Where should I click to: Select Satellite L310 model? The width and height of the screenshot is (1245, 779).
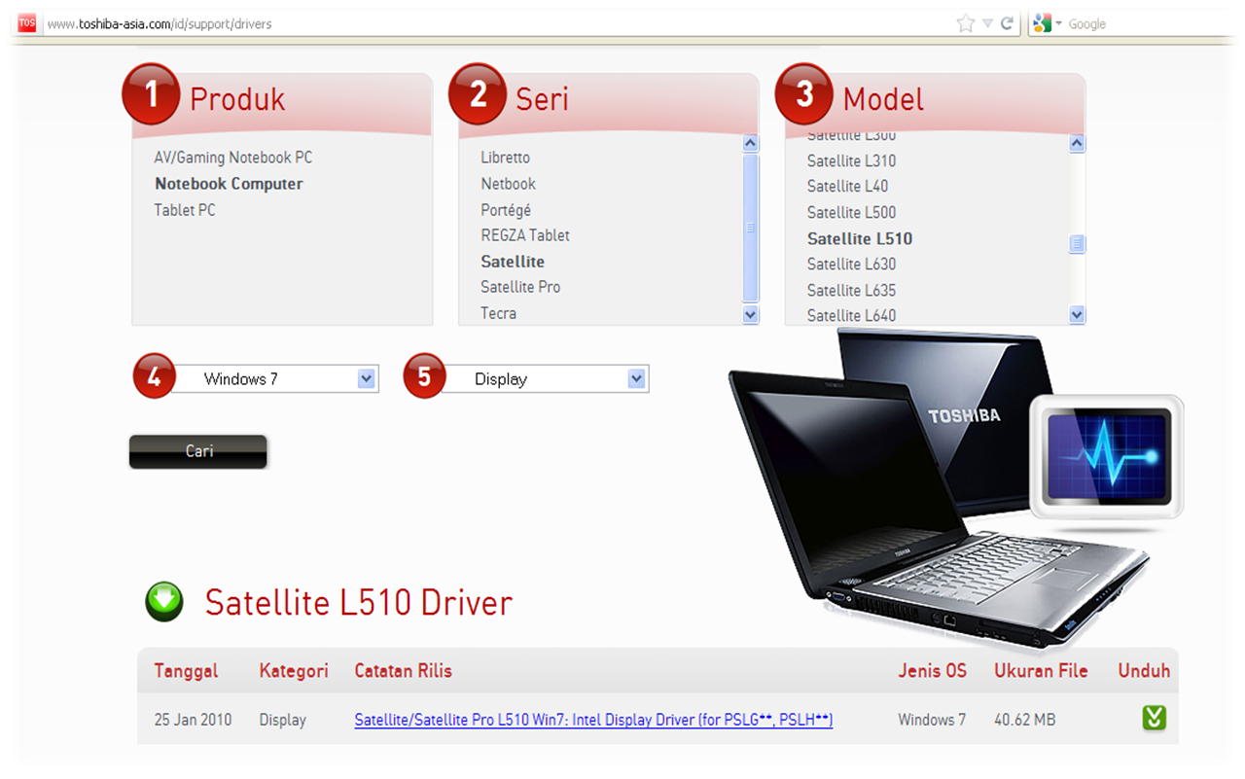[x=851, y=160]
